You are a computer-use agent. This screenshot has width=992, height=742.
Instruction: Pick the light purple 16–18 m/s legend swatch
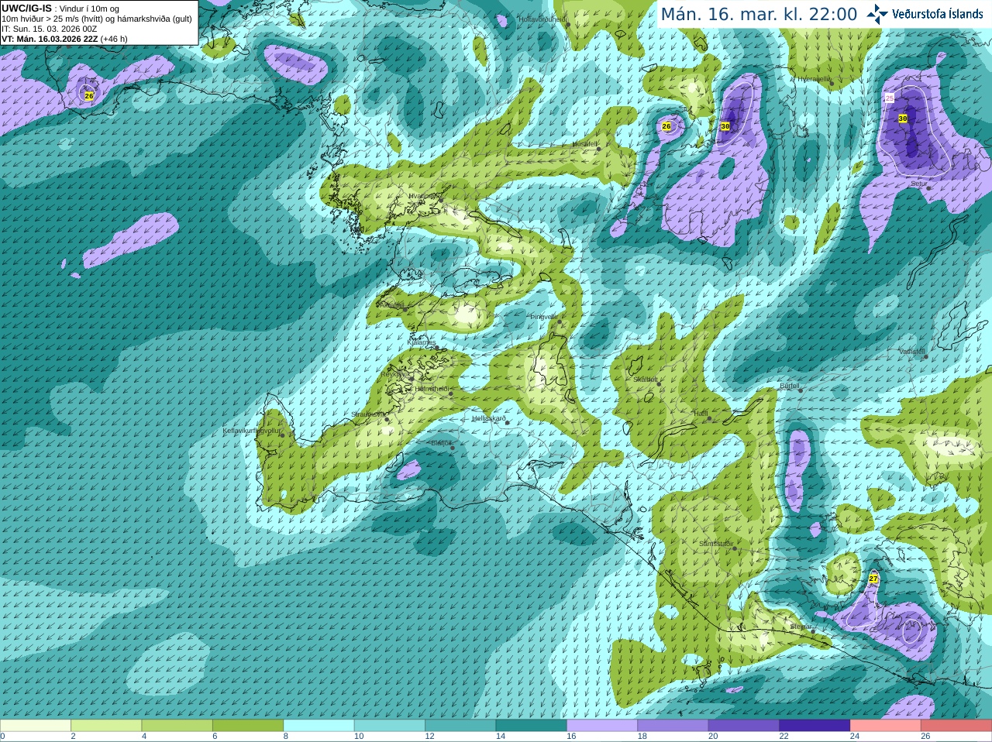602,726
